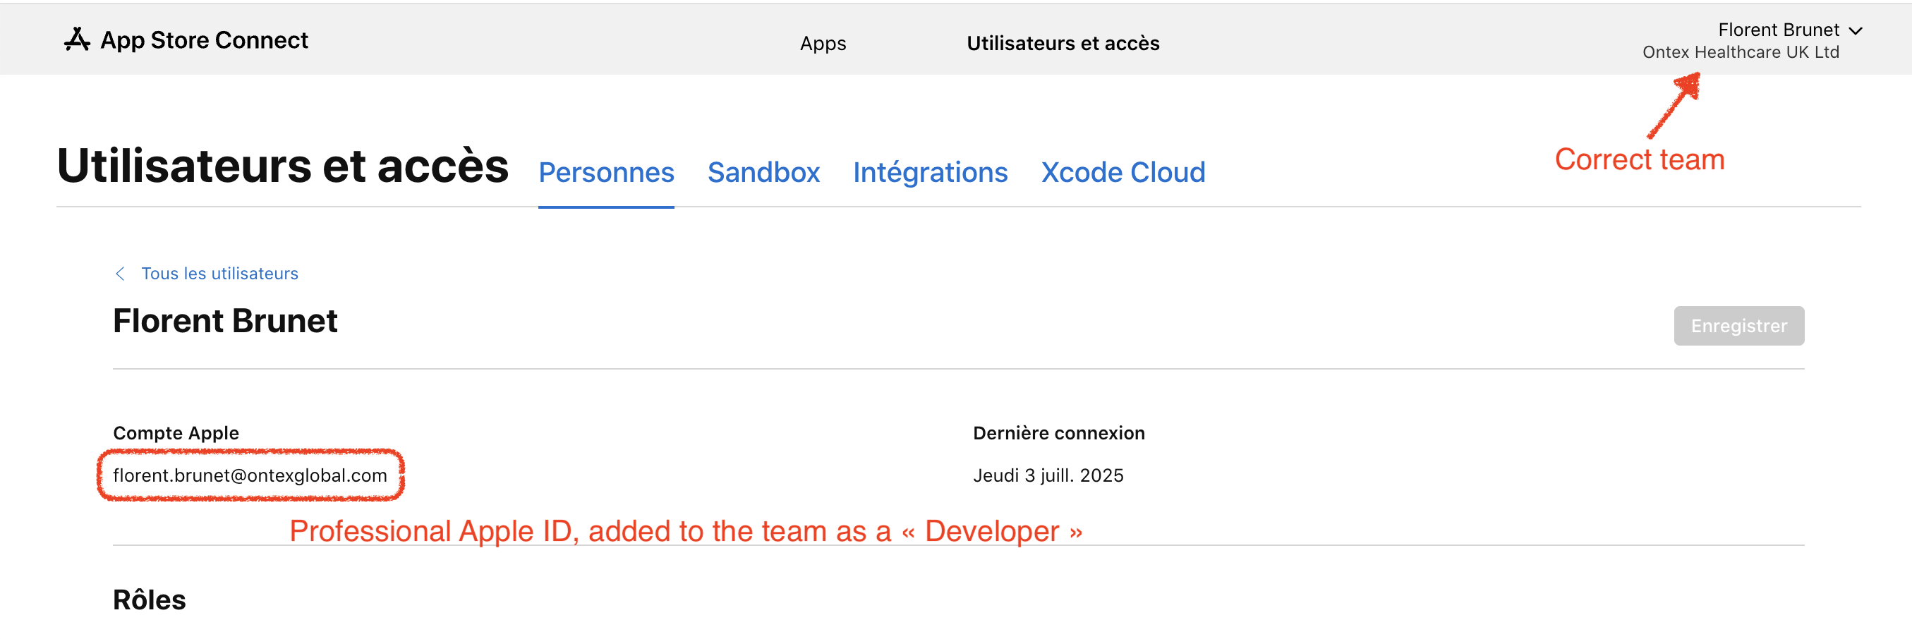1912x639 pixels.
Task: Open the Intégrations tab
Action: [929, 172]
